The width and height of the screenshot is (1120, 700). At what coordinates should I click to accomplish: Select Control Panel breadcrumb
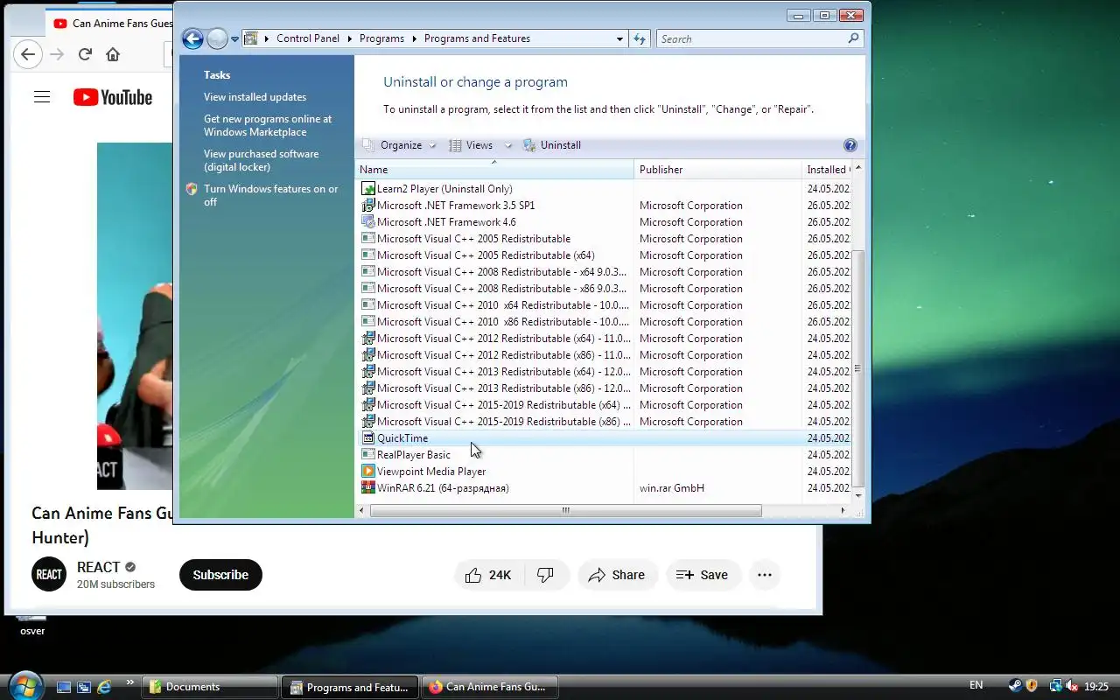coord(307,38)
